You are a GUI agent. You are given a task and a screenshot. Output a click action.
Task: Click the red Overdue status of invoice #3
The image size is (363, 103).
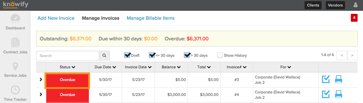click(x=68, y=80)
